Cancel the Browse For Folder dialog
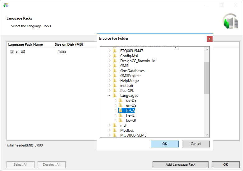This screenshot has width=243, height=171. tap(195, 144)
